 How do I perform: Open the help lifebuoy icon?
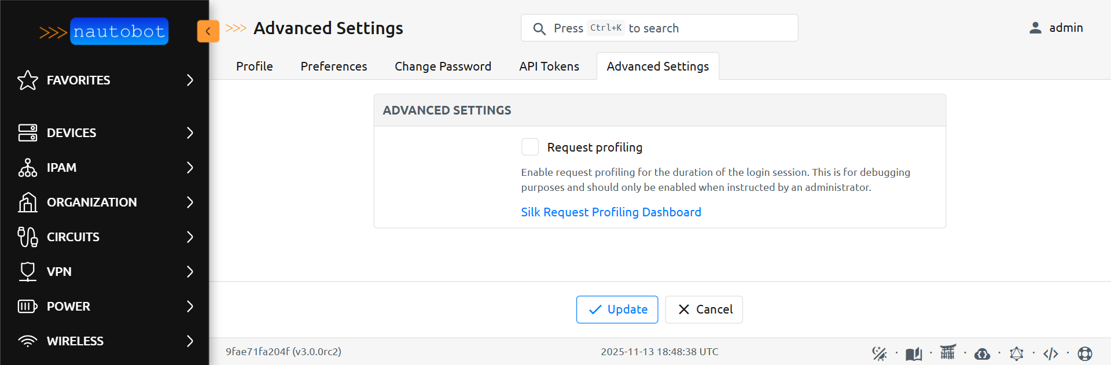1085,353
